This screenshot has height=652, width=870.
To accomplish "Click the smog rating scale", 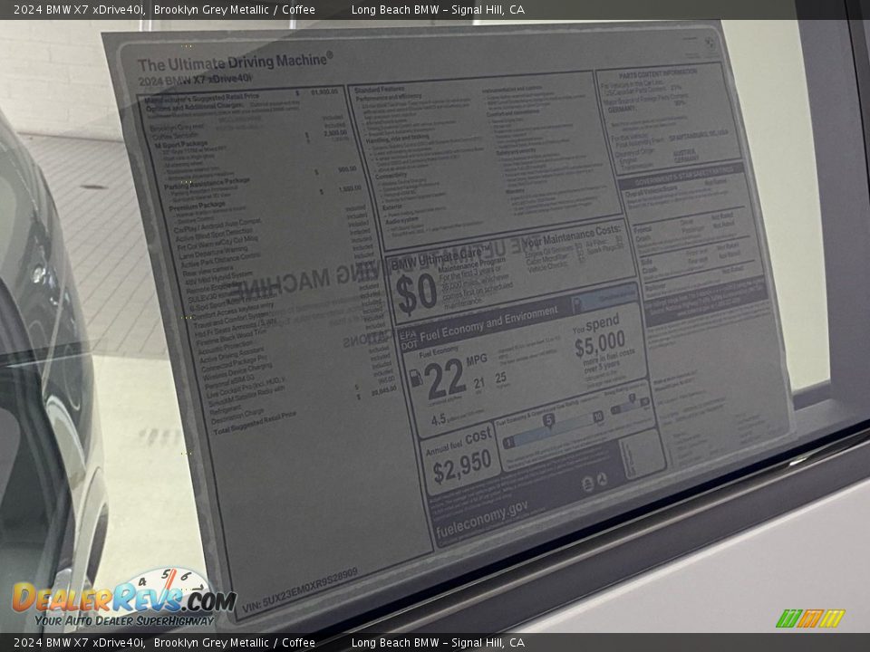I will point(629,406).
